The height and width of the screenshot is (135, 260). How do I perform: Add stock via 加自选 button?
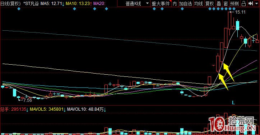pyautogui.click(x=185, y=4)
